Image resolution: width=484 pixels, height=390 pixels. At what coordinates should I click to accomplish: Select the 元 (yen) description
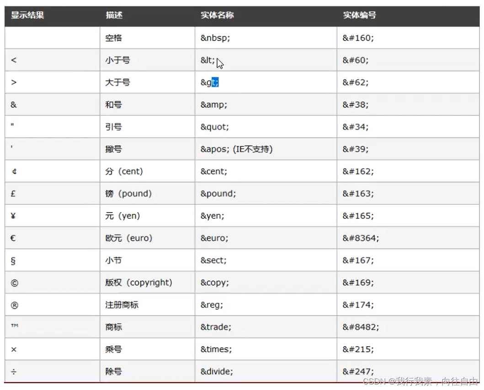click(122, 216)
